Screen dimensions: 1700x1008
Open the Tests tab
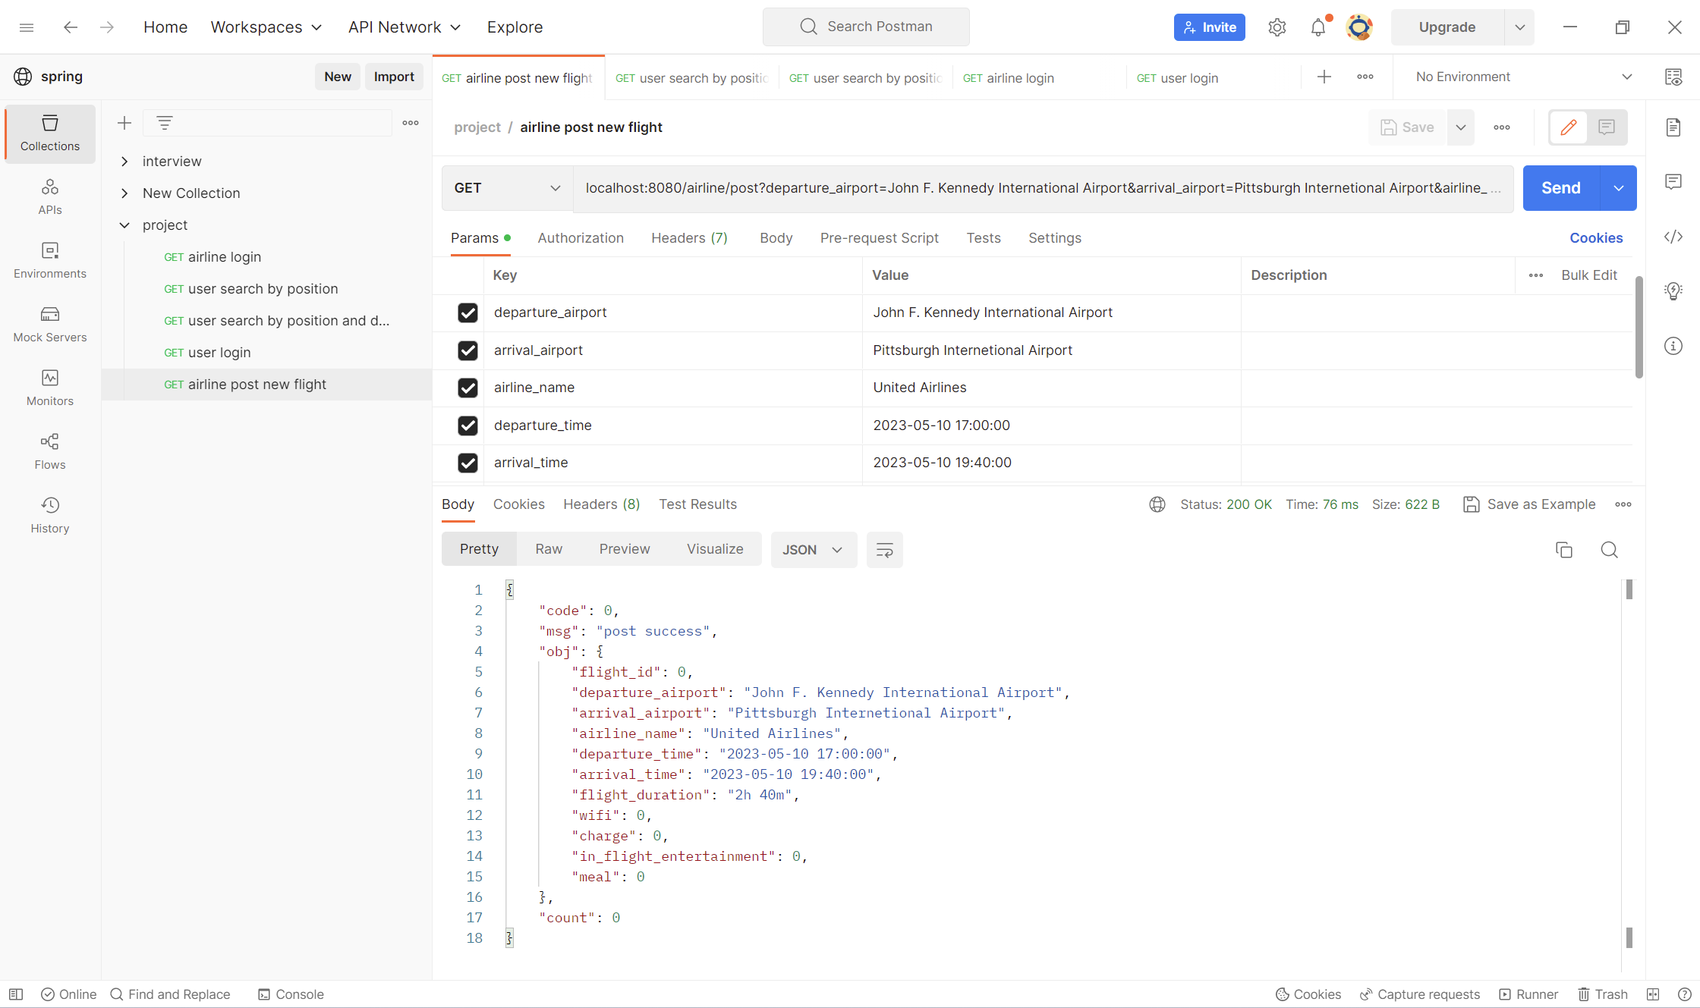pos(984,238)
